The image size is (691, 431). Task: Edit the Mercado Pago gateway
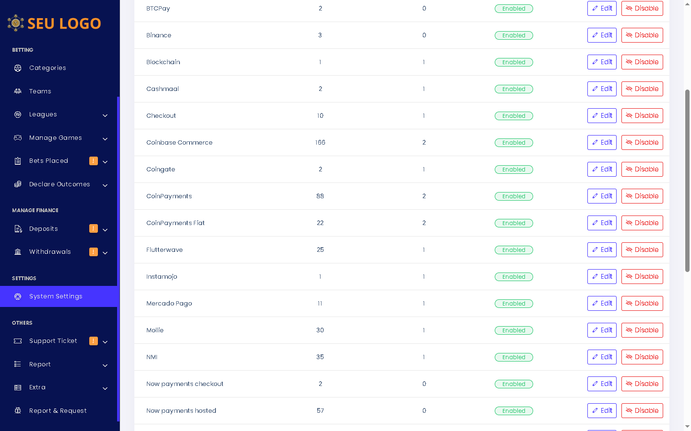tap(602, 303)
